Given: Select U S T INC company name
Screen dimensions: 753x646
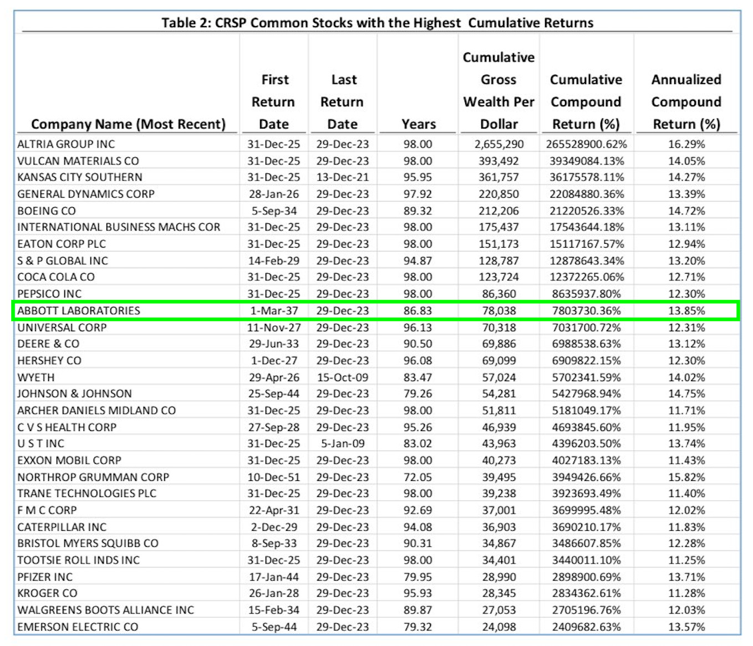Looking at the screenshot, I should click(41, 444).
